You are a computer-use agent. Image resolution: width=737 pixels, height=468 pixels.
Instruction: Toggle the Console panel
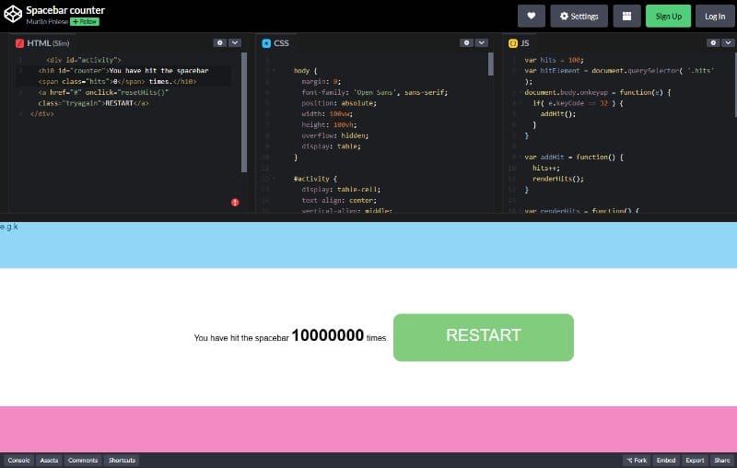(x=18, y=460)
